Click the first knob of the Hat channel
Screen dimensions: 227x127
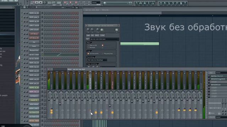point(24,42)
